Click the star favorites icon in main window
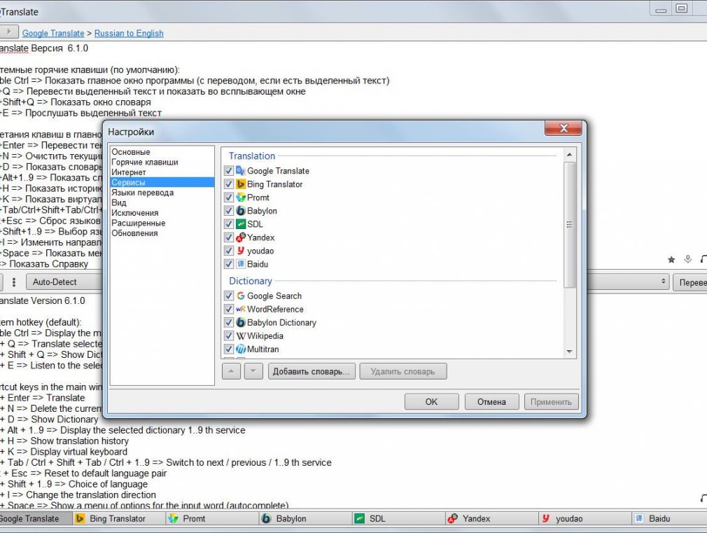 (x=671, y=260)
